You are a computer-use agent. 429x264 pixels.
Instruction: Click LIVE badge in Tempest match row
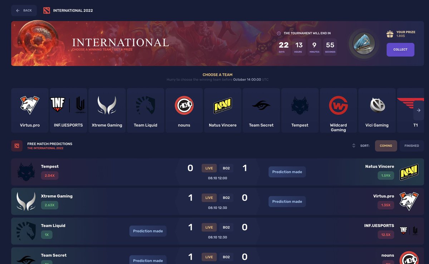click(x=209, y=168)
